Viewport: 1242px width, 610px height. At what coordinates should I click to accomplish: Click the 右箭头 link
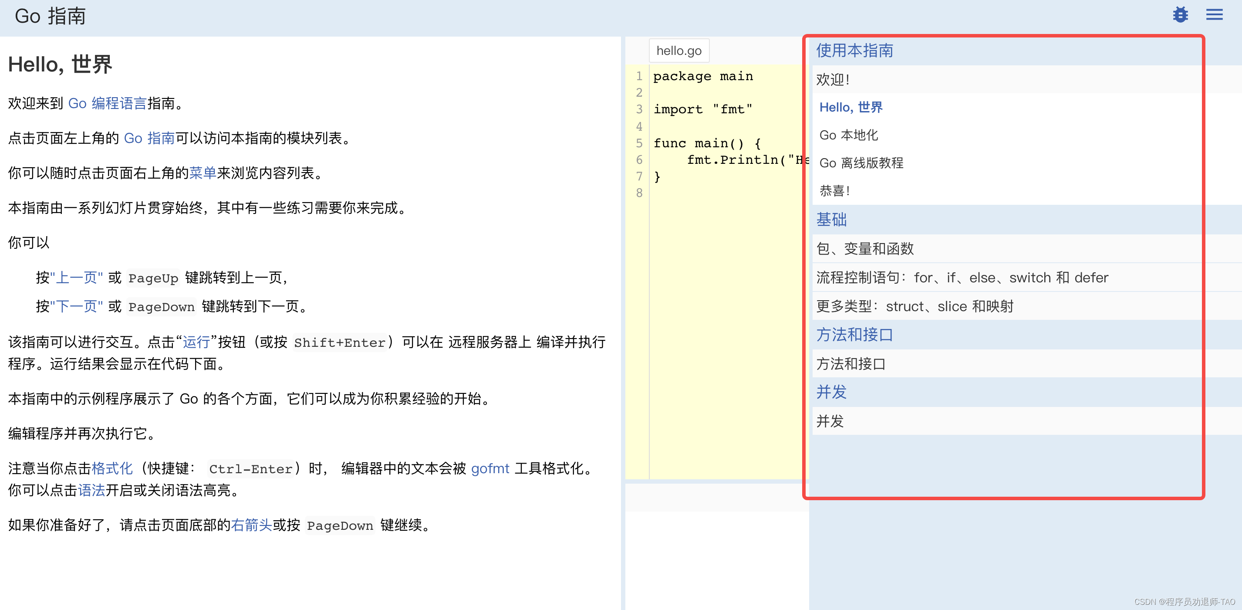pyautogui.click(x=252, y=525)
